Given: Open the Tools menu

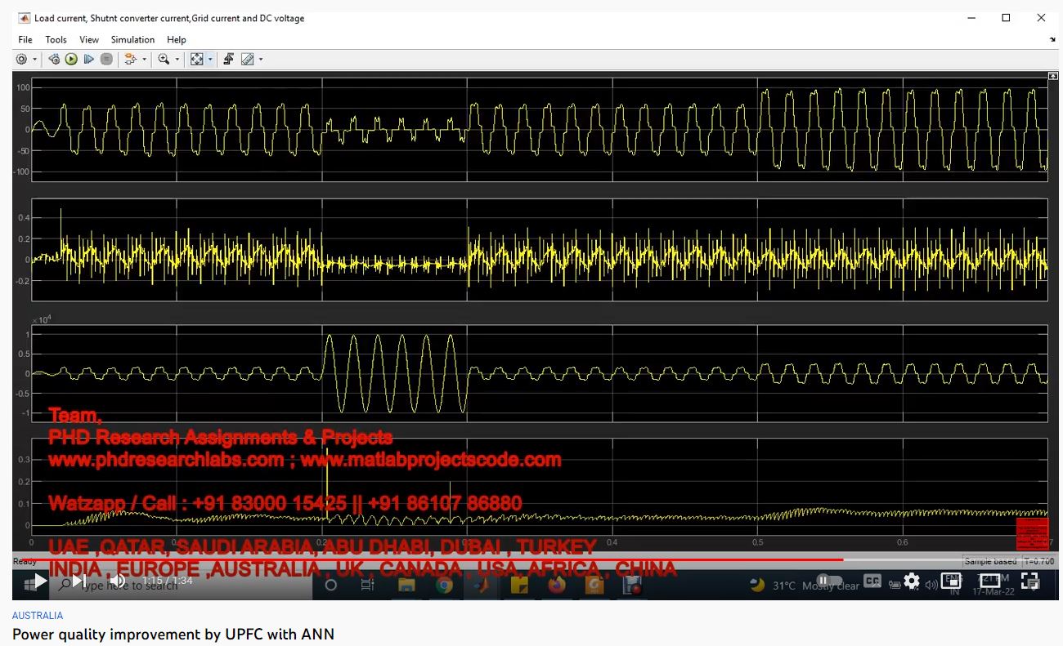Looking at the screenshot, I should click(56, 39).
